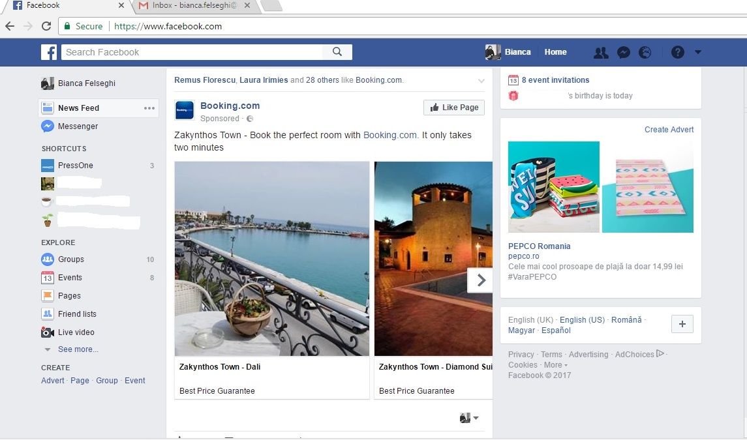The height and width of the screenshot is (440, 747).
Task: Open Zakynthos Town Dali harbour photo
Action: (x=272, y=259)
